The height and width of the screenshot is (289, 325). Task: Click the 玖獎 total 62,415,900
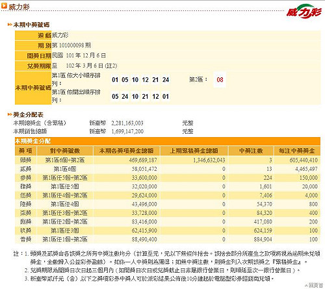point(144,231)
